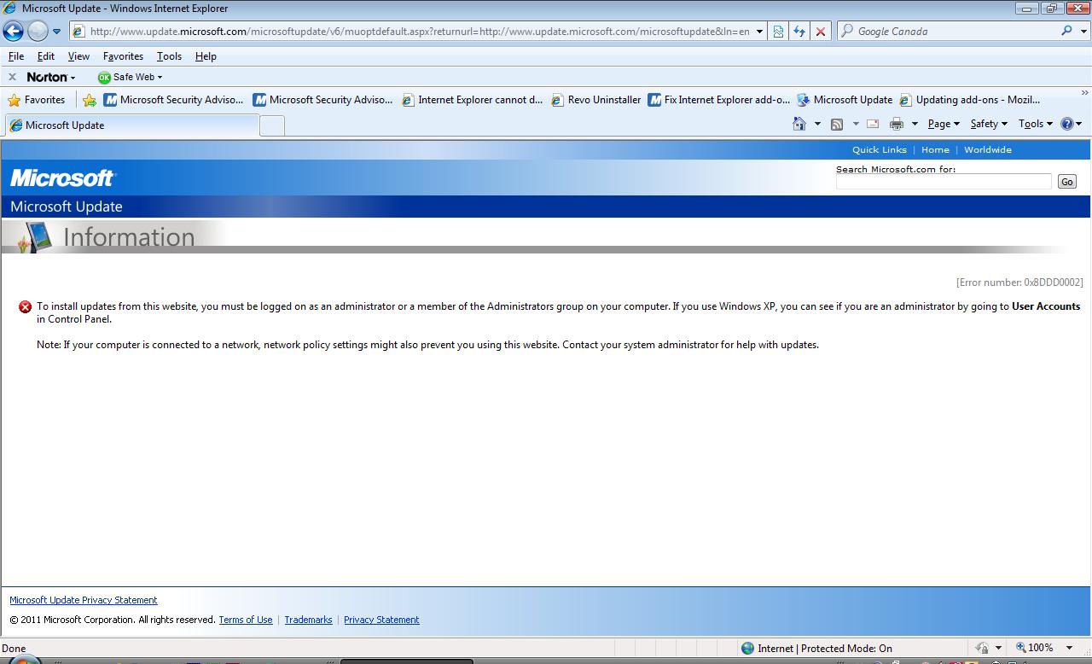The width and height of the screenshot is (1092, 664).
Task: Open the Tools command bar dropdown
Action: (x=1036, y=125)
